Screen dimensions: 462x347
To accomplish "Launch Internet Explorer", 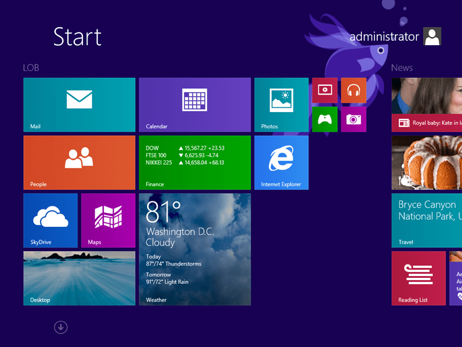I will click(x=281, y=162).
